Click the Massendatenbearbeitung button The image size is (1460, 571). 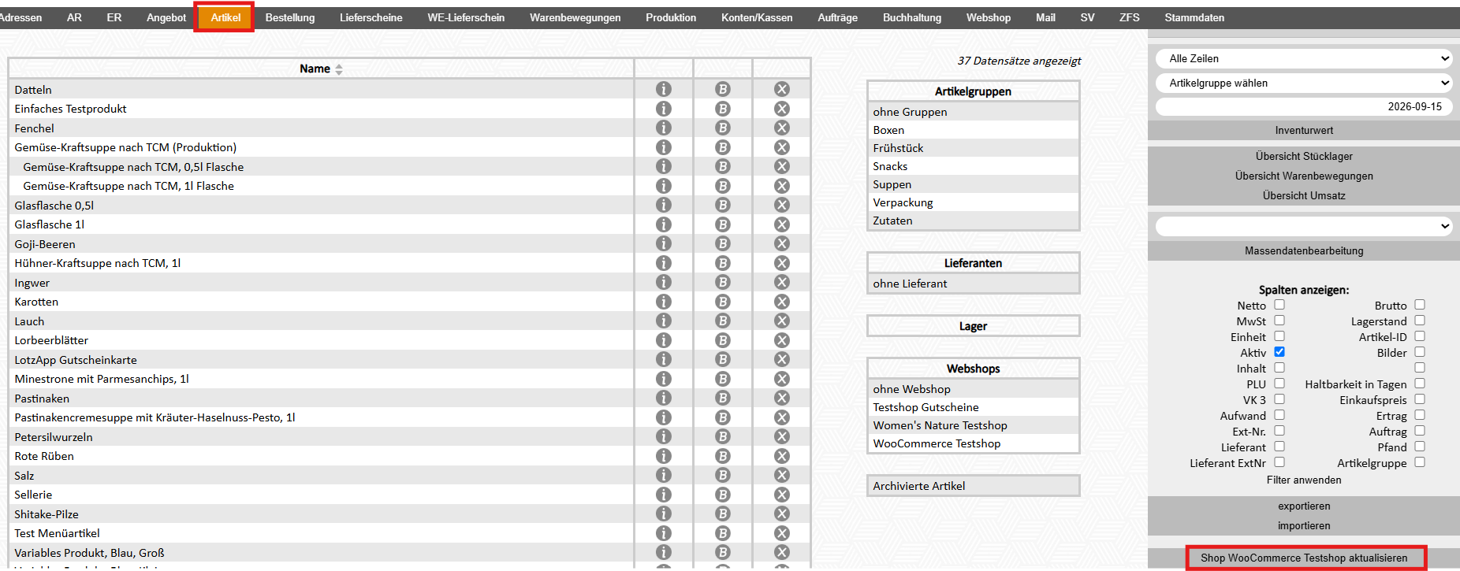[1304, 250]
